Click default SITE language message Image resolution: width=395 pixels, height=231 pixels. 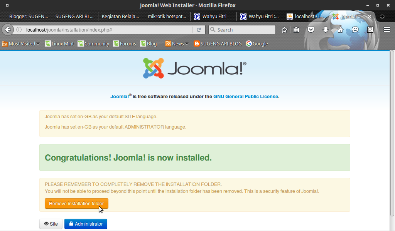click(x=101, y=117)
